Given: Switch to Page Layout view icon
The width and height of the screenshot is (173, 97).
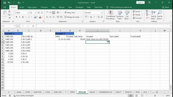Looking at the screenshot, I should click(x=137, y=96).
